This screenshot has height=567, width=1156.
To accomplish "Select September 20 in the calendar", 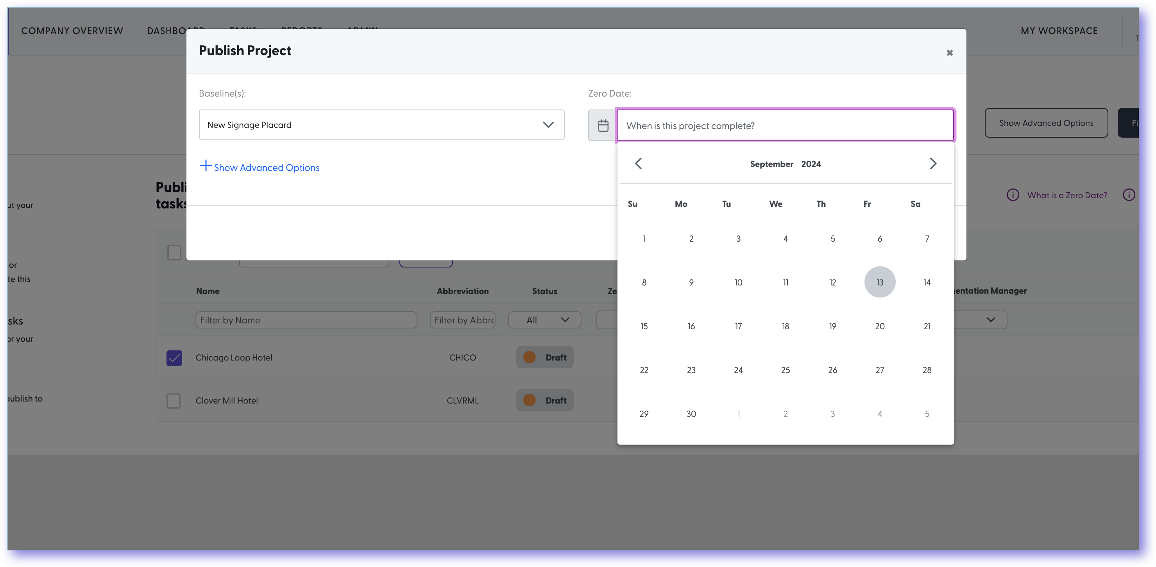I will pyautogui.click(x=880, y=326).
